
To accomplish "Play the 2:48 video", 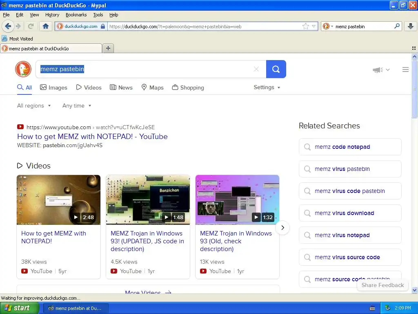I will [59, 200].
